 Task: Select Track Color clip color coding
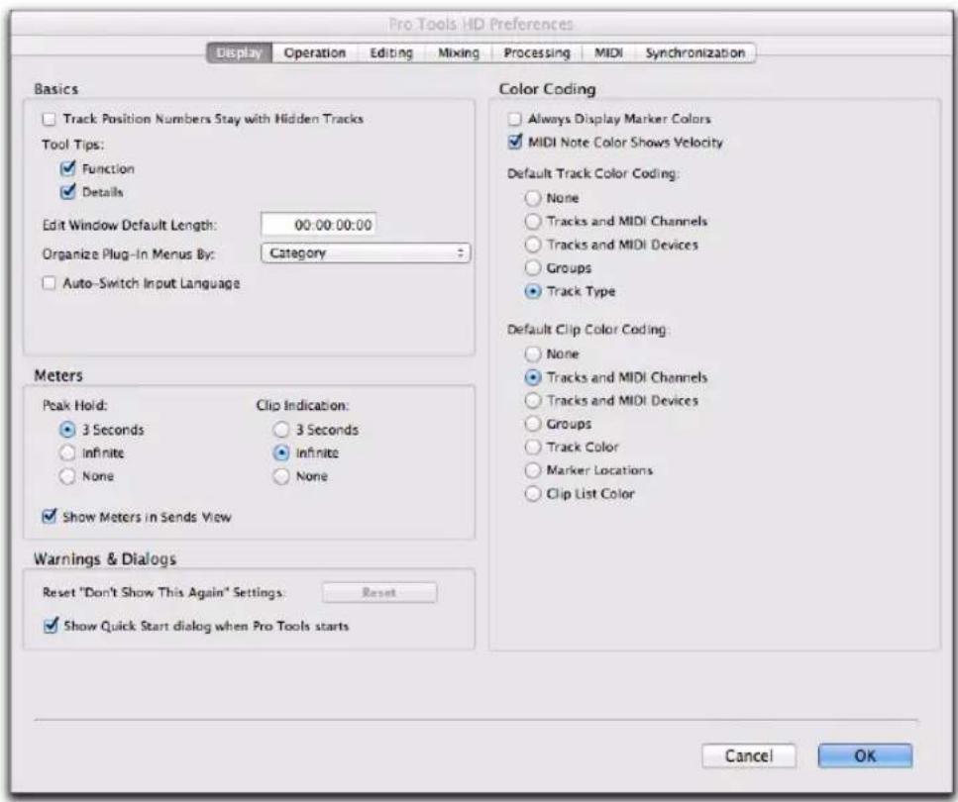point(533,448)
